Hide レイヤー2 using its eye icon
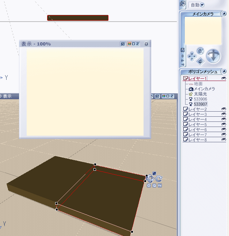 (x=224, y=109)
